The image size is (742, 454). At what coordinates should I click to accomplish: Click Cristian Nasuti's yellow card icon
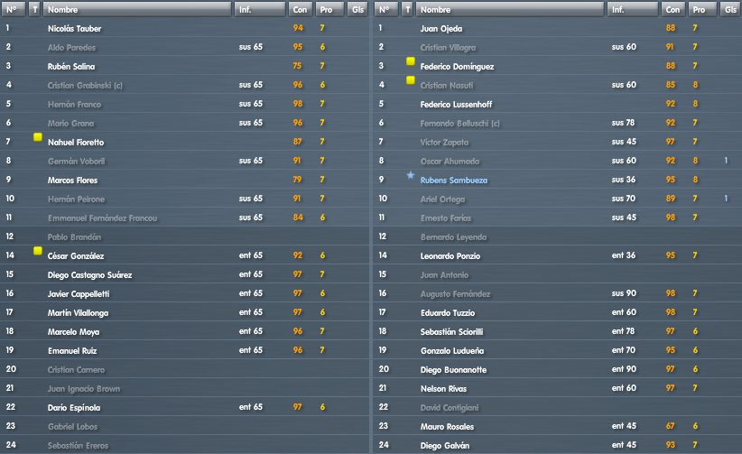pos(411,80)
